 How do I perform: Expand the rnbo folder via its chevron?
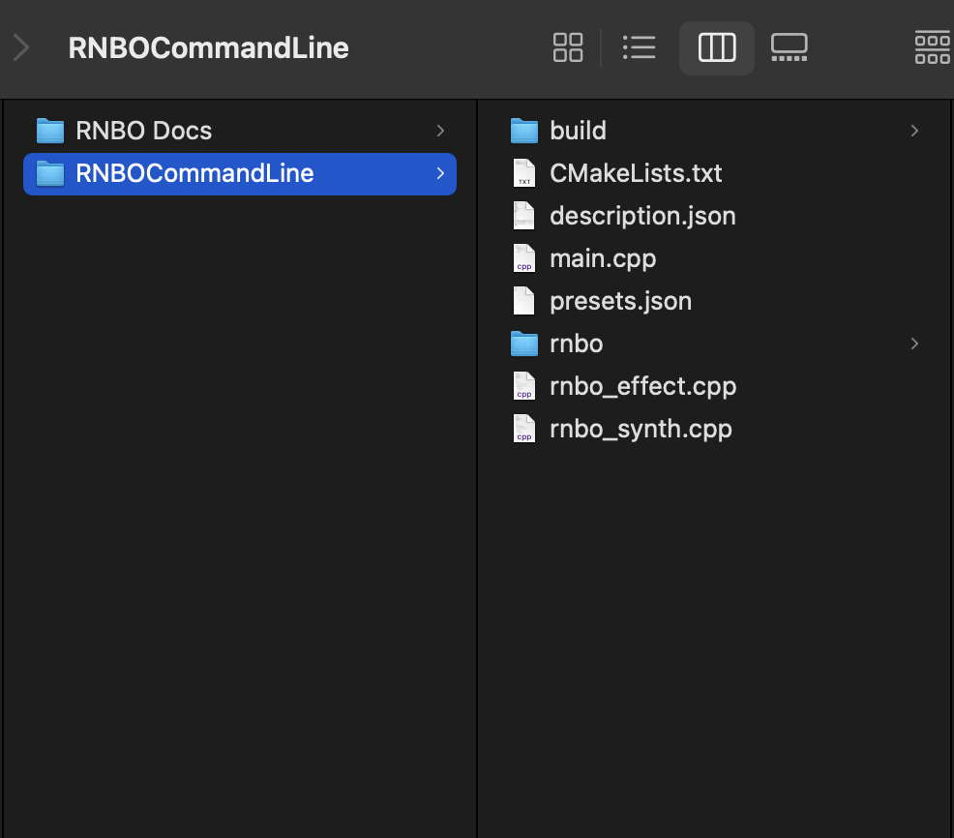tap(913, 343)
